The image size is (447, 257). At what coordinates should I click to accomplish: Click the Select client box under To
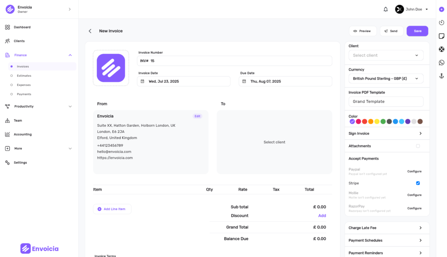[x=274, y=142]
